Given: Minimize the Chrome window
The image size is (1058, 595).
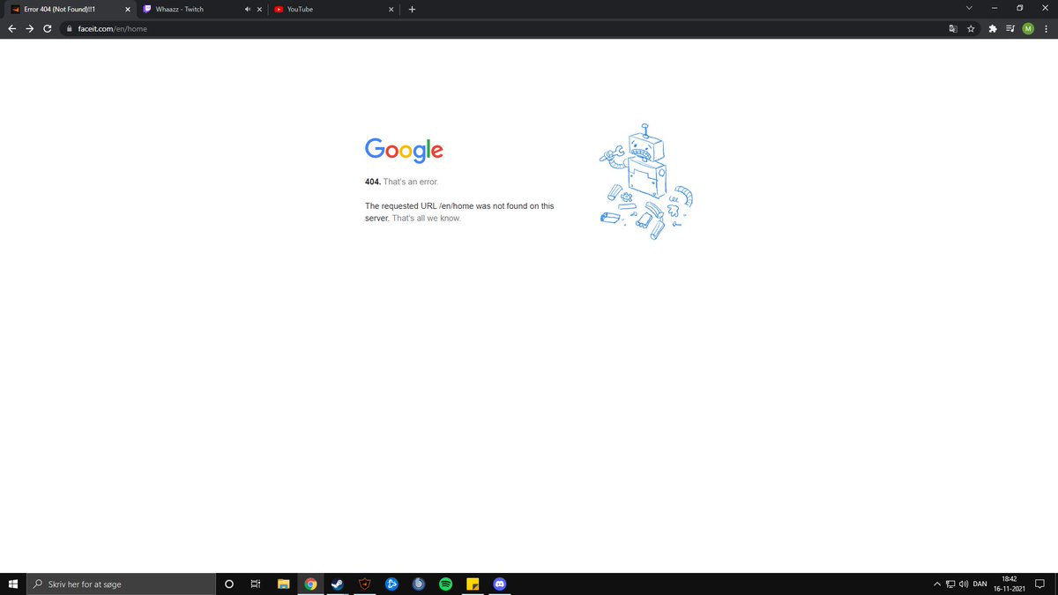Looking at the screenshot, I should [x=995, y=9].
